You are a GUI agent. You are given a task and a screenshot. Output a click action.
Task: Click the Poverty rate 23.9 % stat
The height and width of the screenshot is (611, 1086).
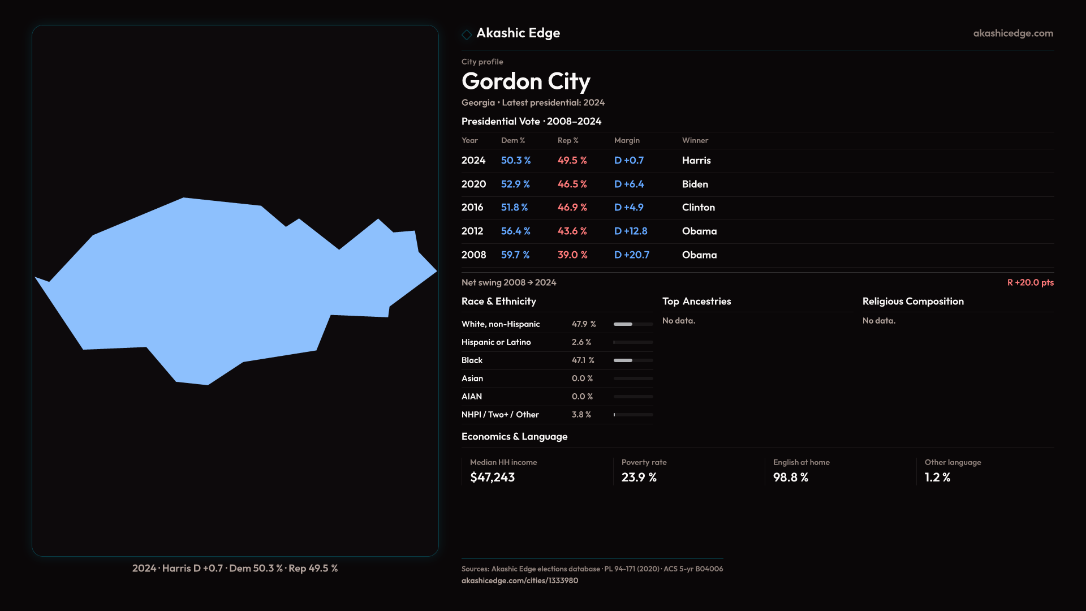[x=639, y=477]
